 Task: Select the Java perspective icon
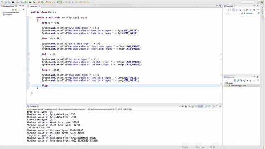[262, 2]
